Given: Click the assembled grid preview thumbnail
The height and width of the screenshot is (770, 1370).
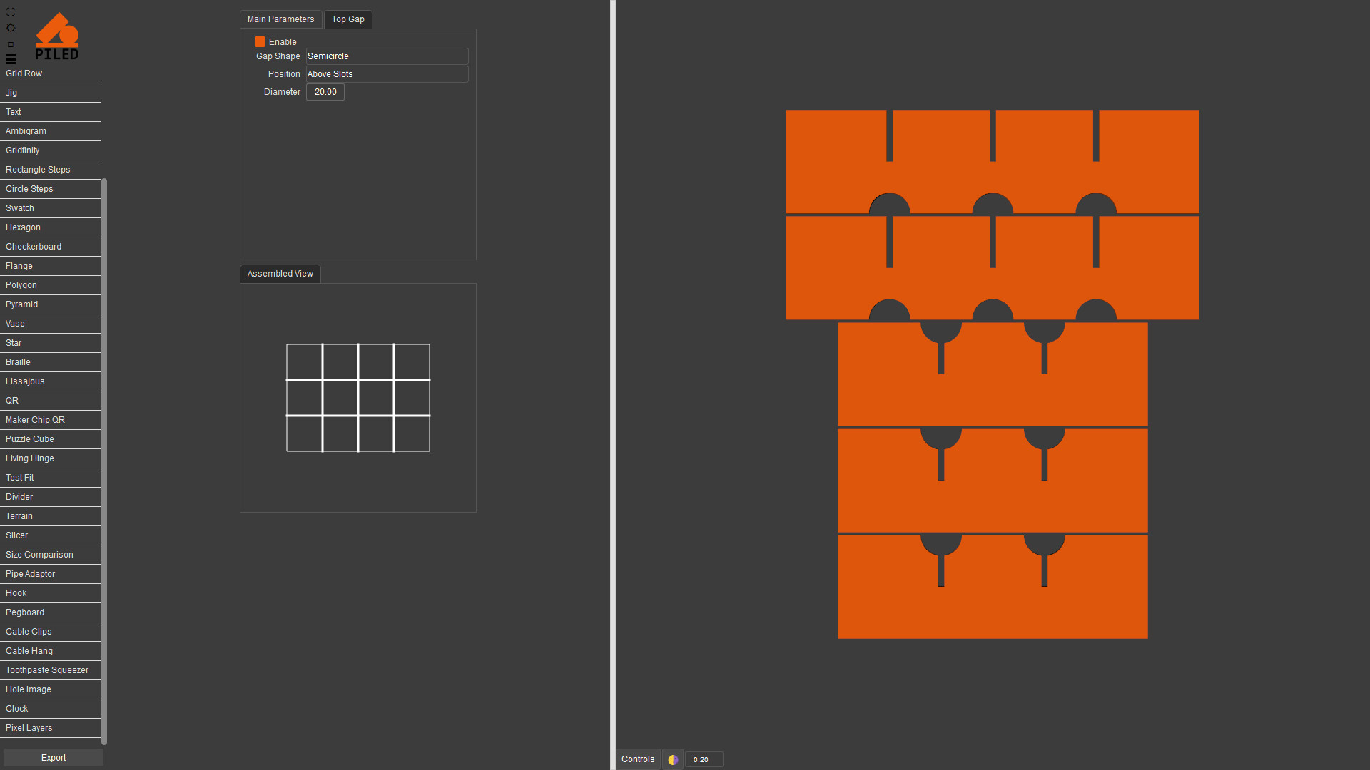Looking at the screenshot, I should pyautogui.click(x=358, y=398).
